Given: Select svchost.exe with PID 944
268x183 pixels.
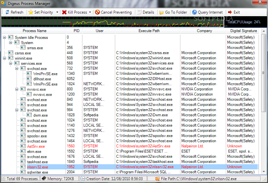Looking at the screenshot, I should pyautogui.click(x=37, y=105).
